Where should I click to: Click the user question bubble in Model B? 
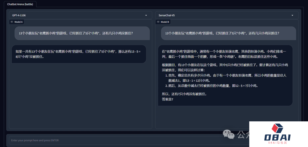pyautogui.click(x=228, y=33)
